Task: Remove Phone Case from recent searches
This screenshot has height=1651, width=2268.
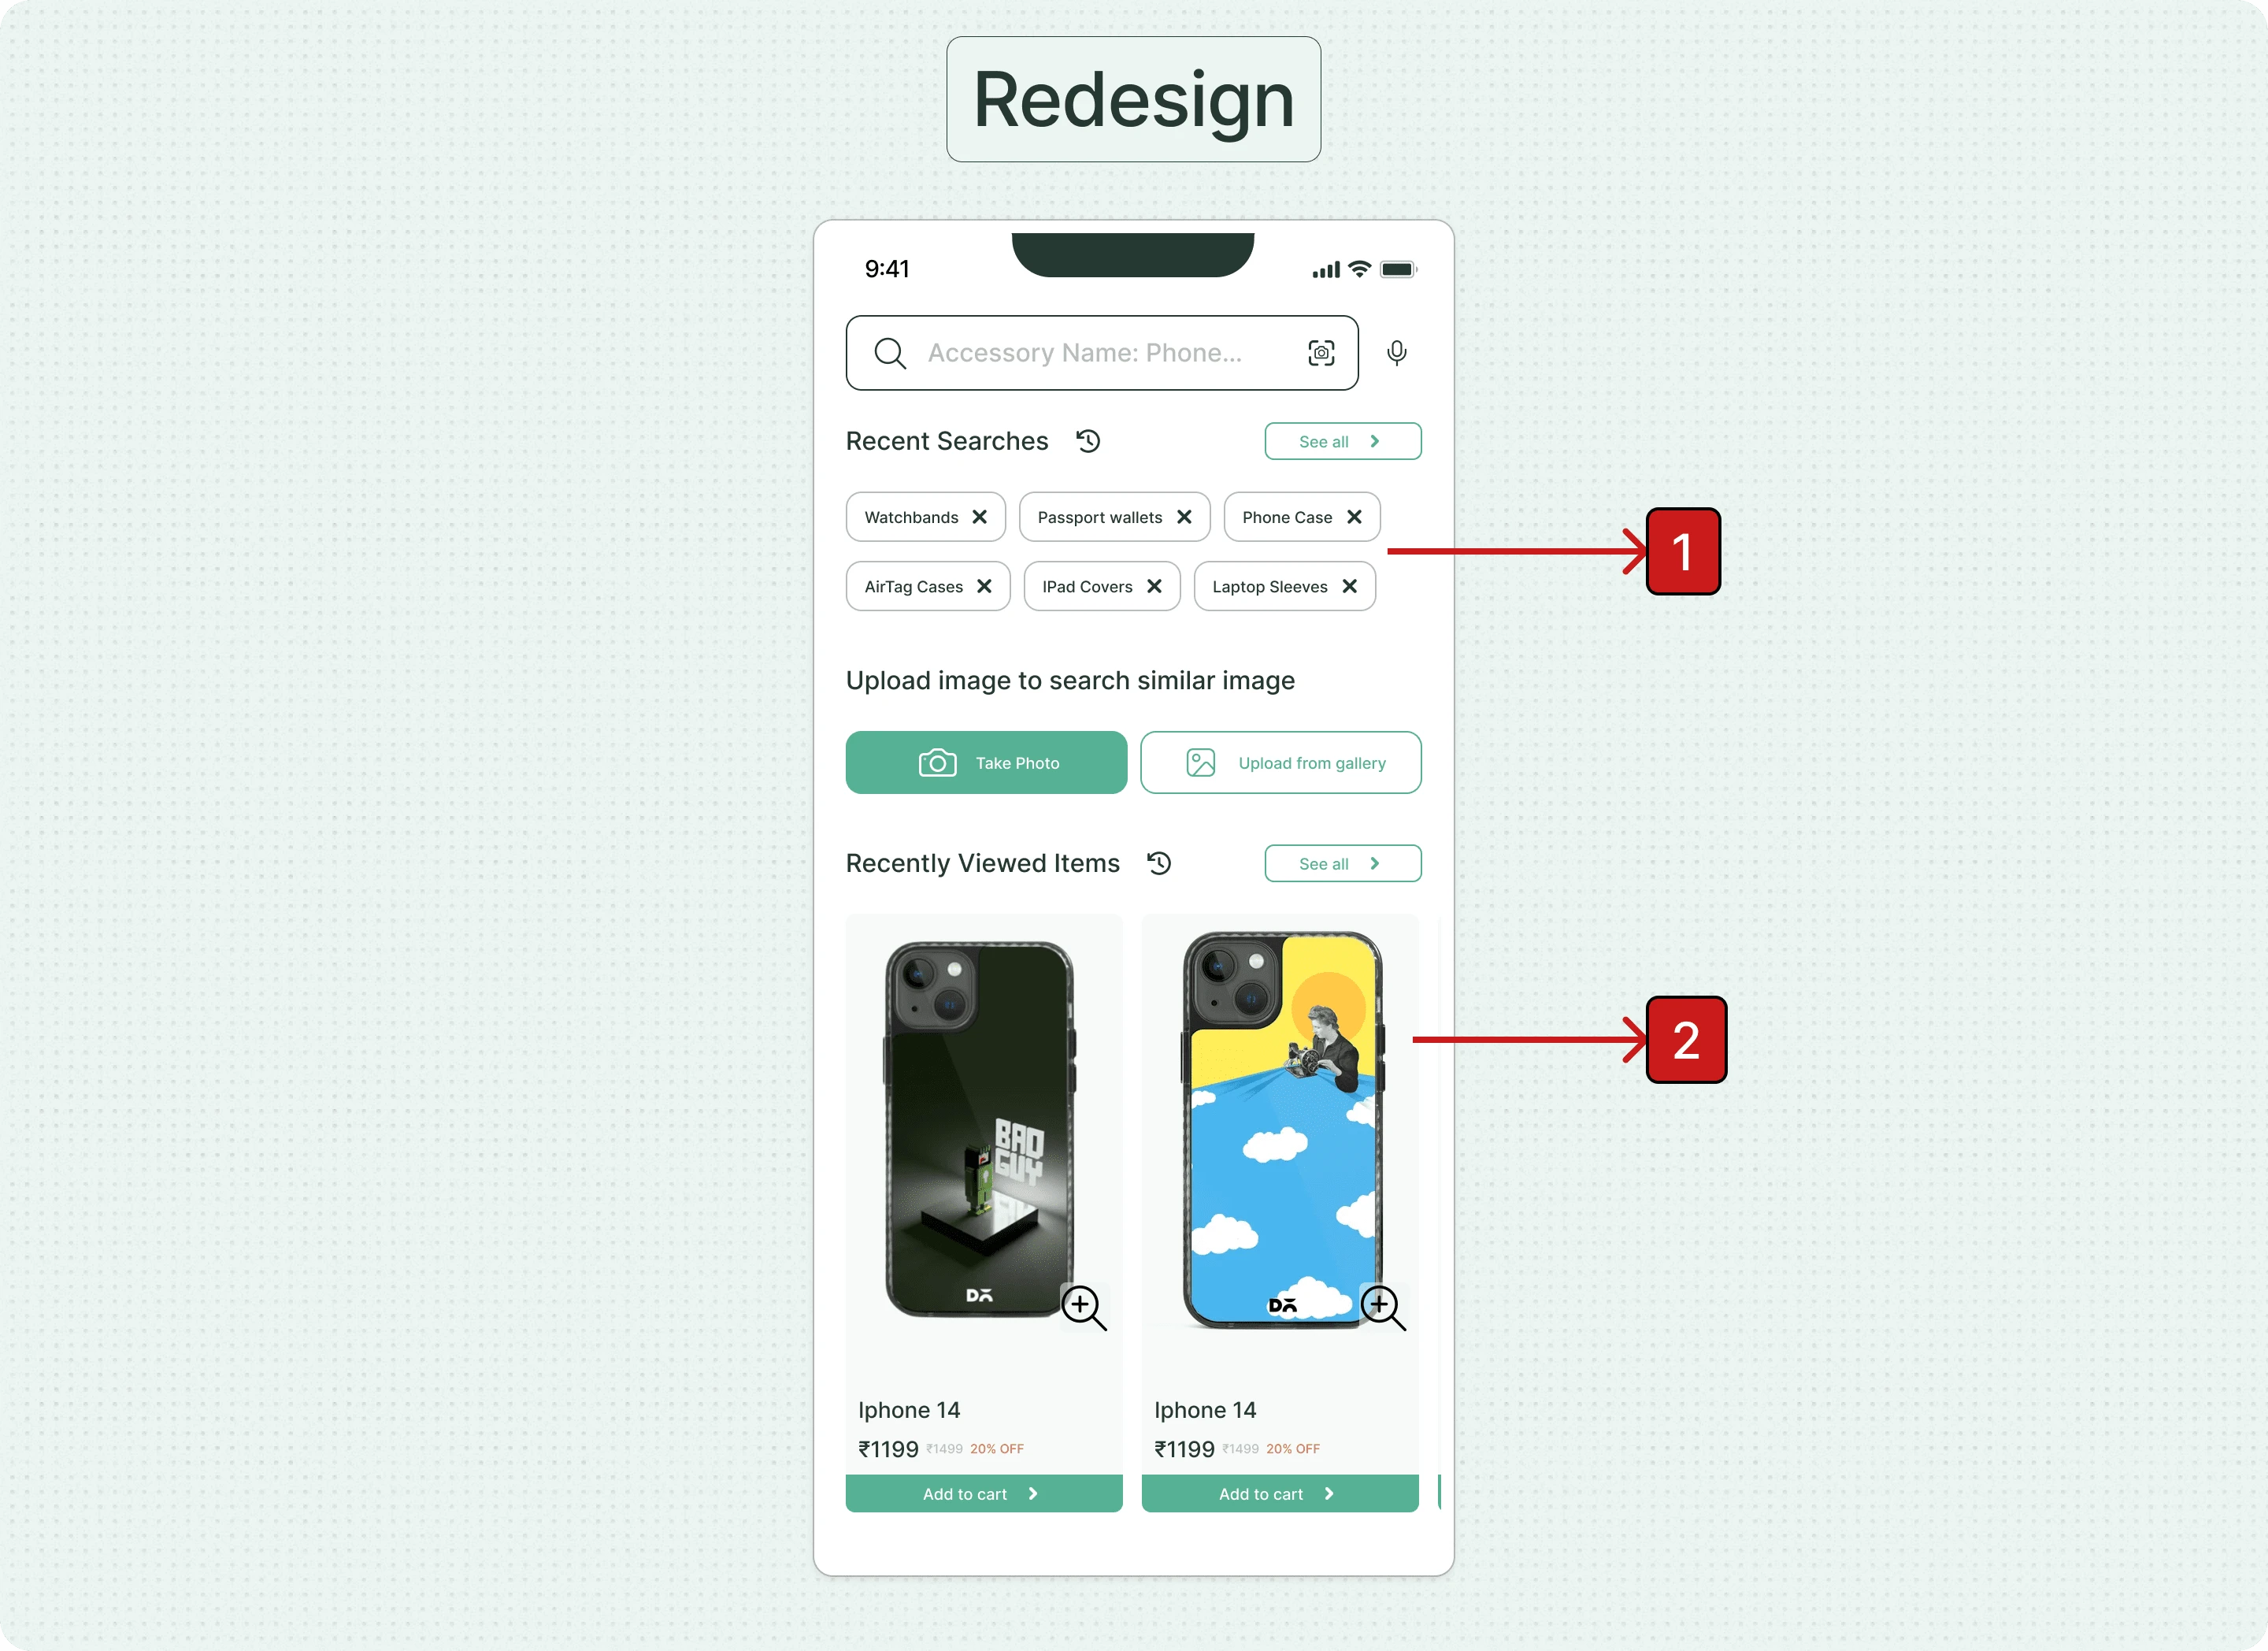Action: click(x=1358, y=516)
